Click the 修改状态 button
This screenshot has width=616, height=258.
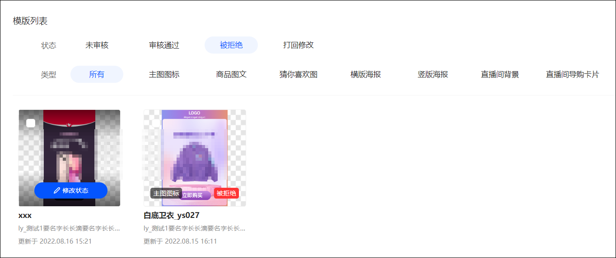click(x=71, y=190)
